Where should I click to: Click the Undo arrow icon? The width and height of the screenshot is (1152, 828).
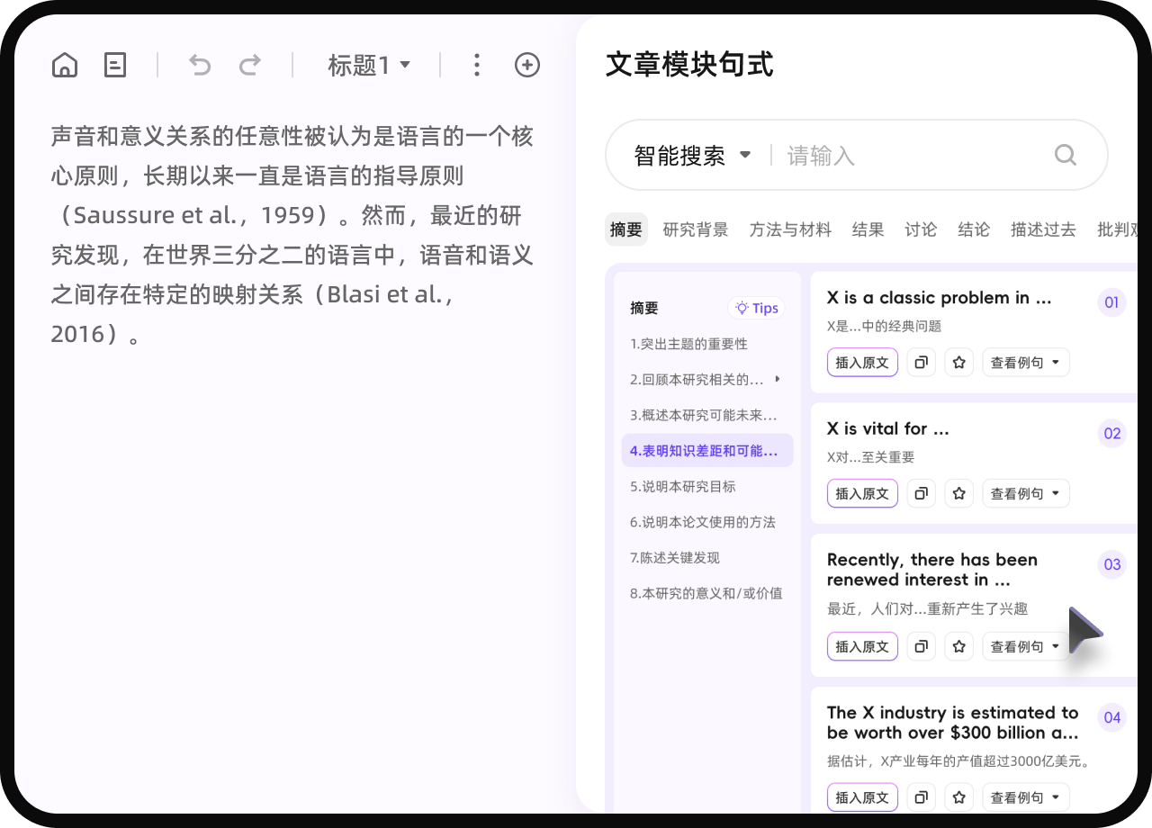click(x=200, y=64)
